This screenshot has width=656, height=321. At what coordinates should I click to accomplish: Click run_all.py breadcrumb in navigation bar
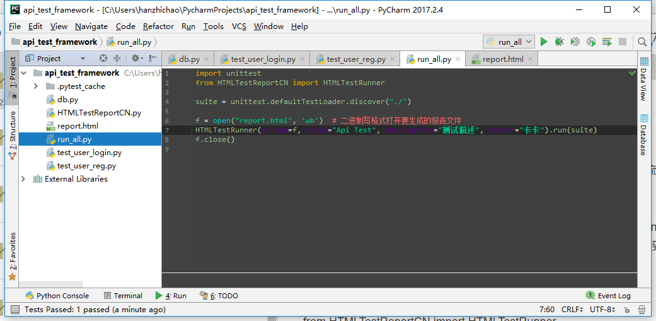(x=129, y=42)
